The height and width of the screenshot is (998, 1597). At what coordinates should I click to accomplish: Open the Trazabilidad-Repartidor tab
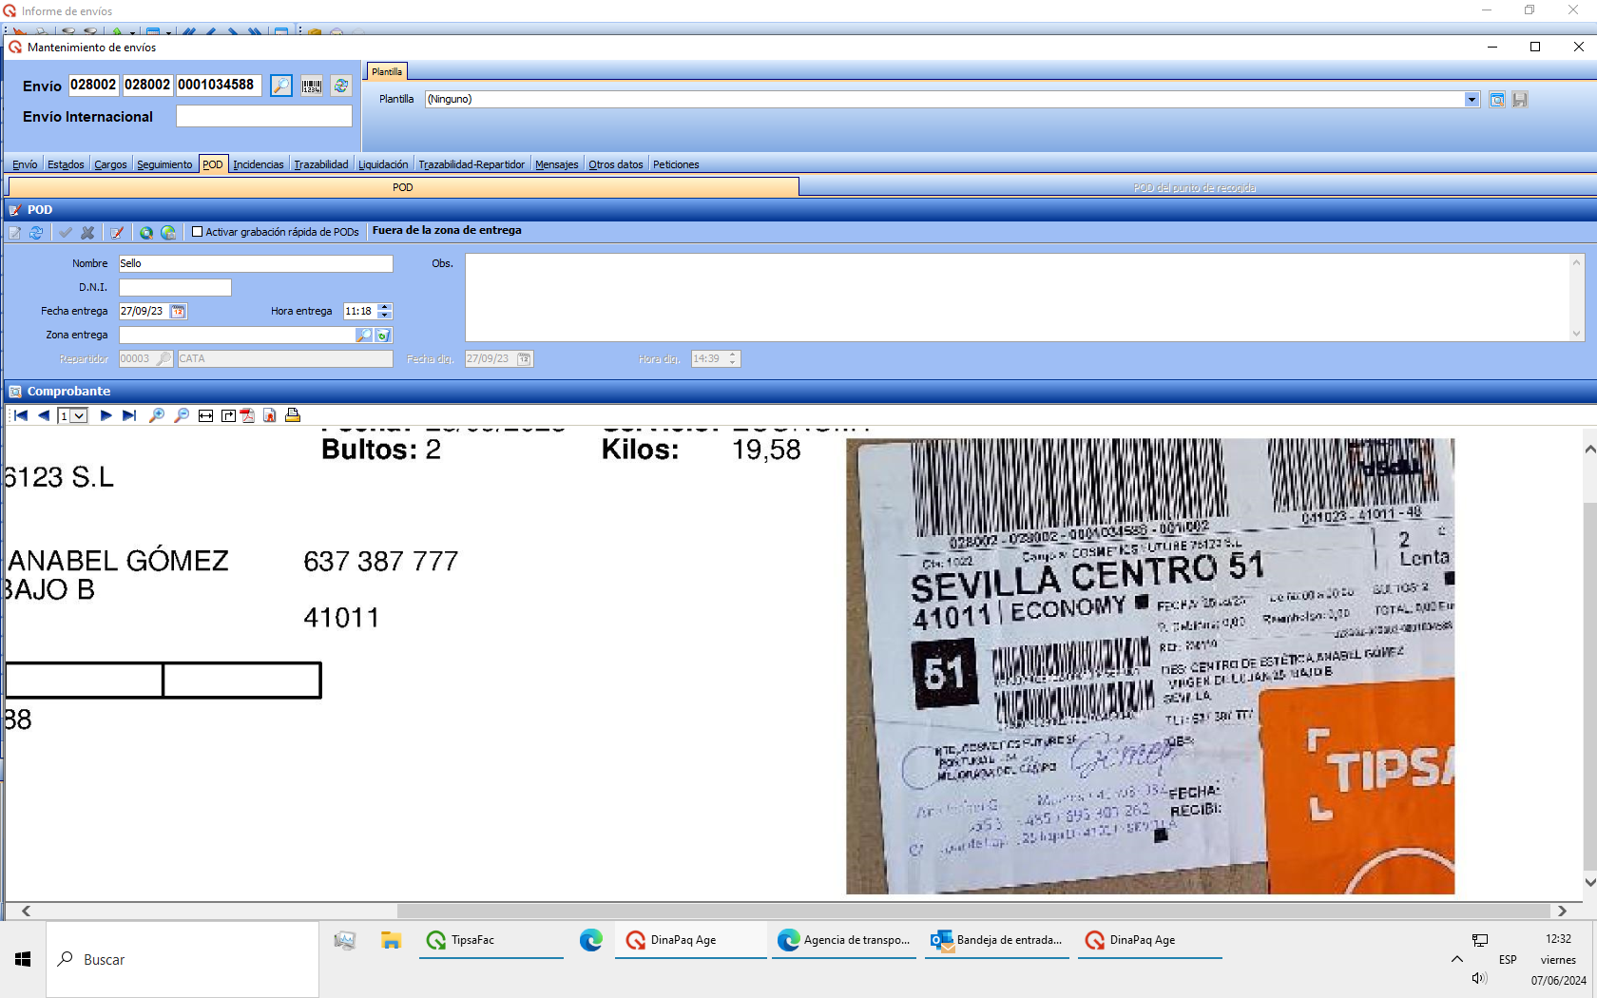[x=471, y=164]
